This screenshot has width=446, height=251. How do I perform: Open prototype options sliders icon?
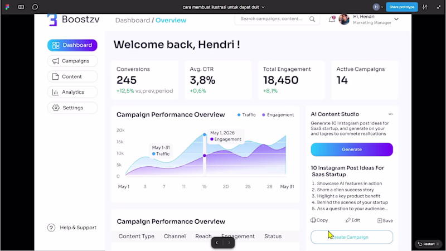coord(425,7)
